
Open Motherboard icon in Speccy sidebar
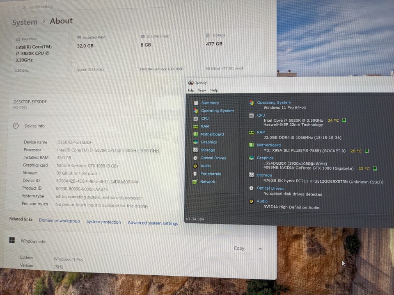(195, 134)
